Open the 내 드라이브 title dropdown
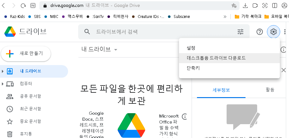The height and width of the screenshot is (138, 289). [99, 49]
